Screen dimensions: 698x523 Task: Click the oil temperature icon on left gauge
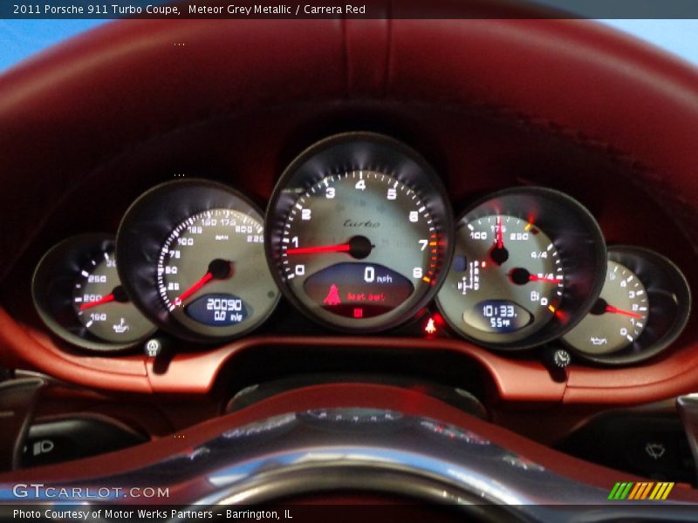(x=120, y=326)
